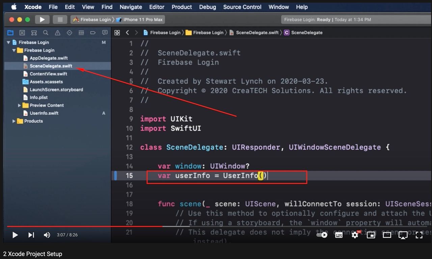Click the 'var window: UIWindow?' code line
Viewport: 432px width, 259px height.
[x=204, y=166]
